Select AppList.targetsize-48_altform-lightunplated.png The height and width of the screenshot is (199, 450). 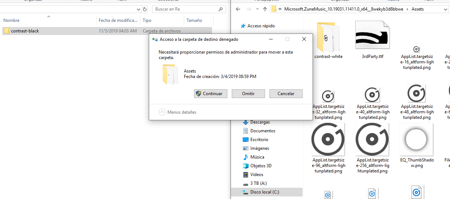pyautogui.click(x=417, y=102)
